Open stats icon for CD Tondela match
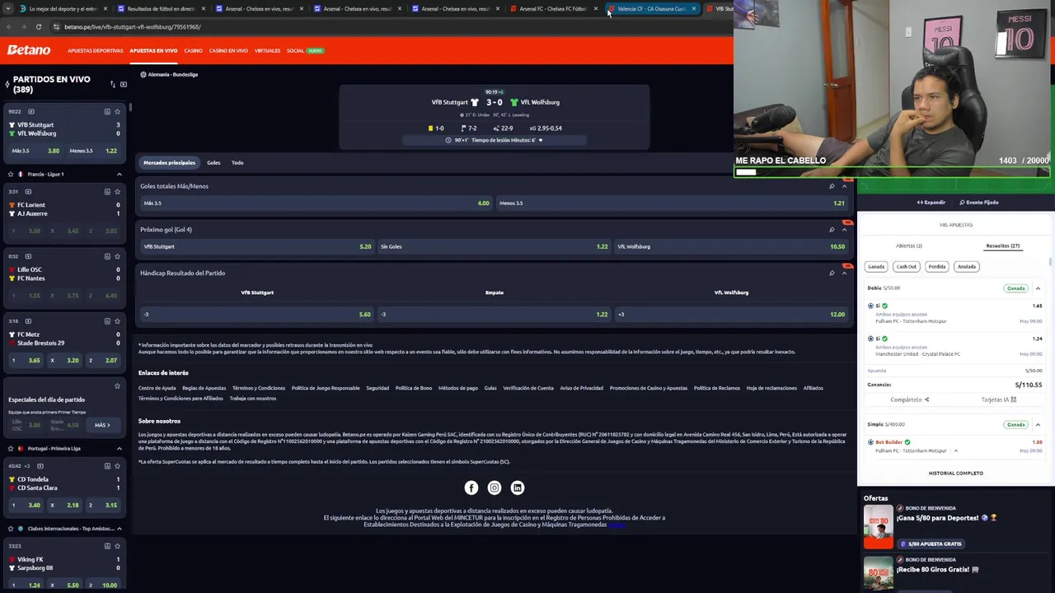The width and height of the screenshot is (1055, 593). [107, 465]
